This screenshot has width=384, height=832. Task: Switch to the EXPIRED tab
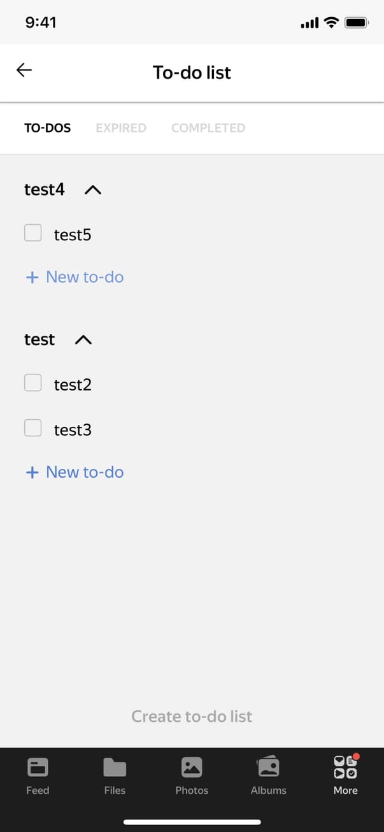pos(121,128)
